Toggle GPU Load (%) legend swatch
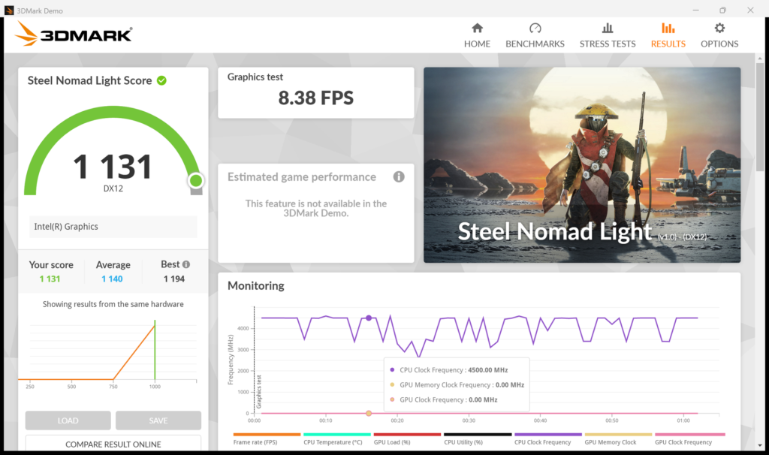 pos(407,435)
